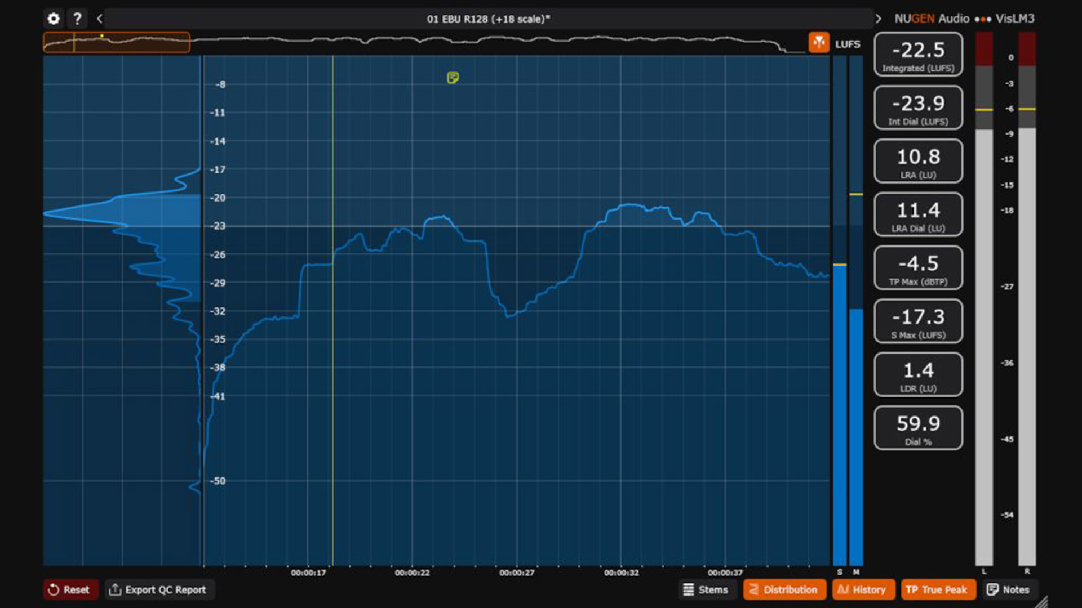
Task: Toggle the Notes panel
Action: (x=1010, y=589)
